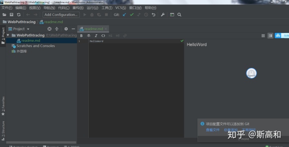Screen dimensions: 289x147
Task: Click WebPathtracing breadcrumb in navigation bar
Action: (x=19, y=22)
